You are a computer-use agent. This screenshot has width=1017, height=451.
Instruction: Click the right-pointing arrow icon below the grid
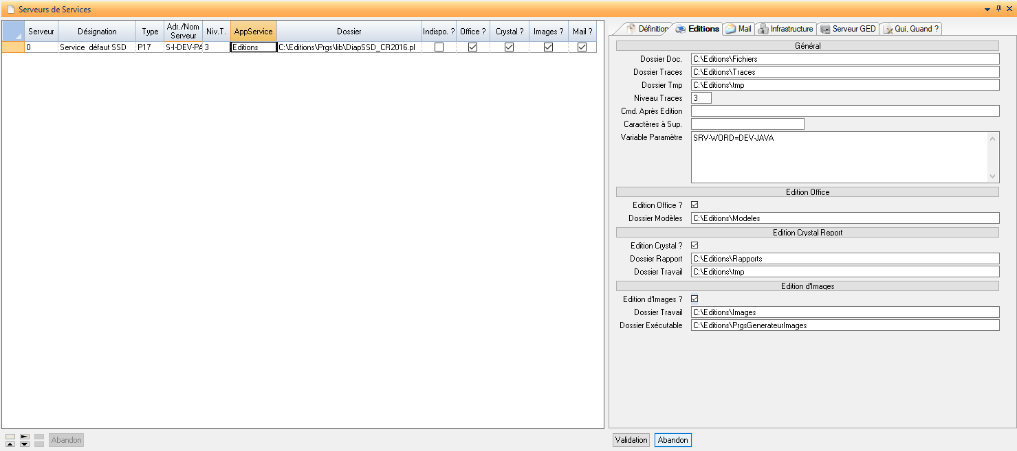[x=25, y=437]
